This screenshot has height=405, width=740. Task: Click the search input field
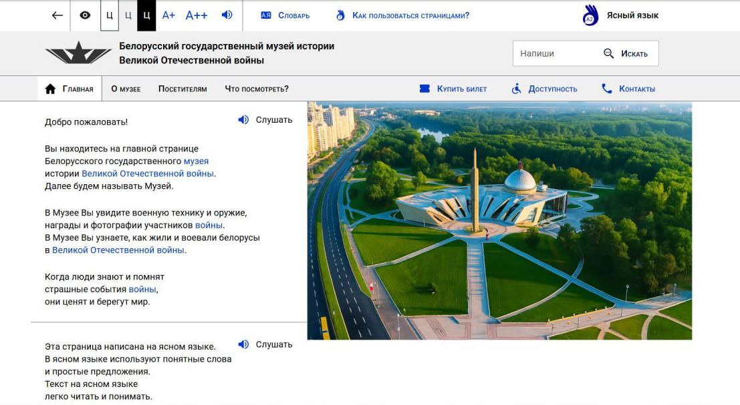point(556,53)
